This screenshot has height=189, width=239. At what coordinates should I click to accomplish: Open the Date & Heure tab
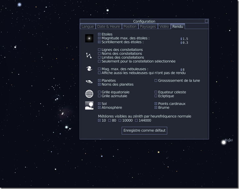[x=108, y=26]
